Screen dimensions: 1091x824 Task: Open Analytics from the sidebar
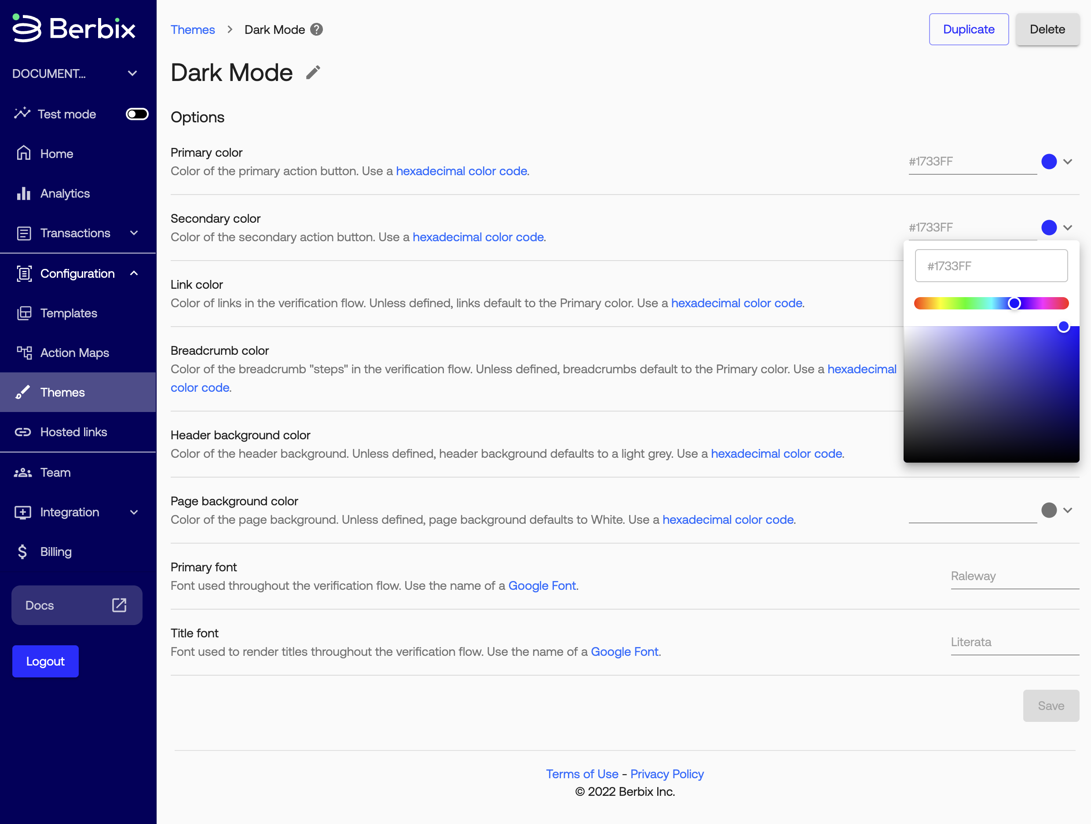click(65, 193)
